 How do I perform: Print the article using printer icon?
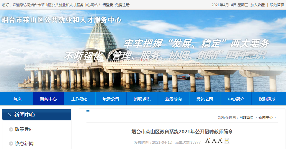227,141
